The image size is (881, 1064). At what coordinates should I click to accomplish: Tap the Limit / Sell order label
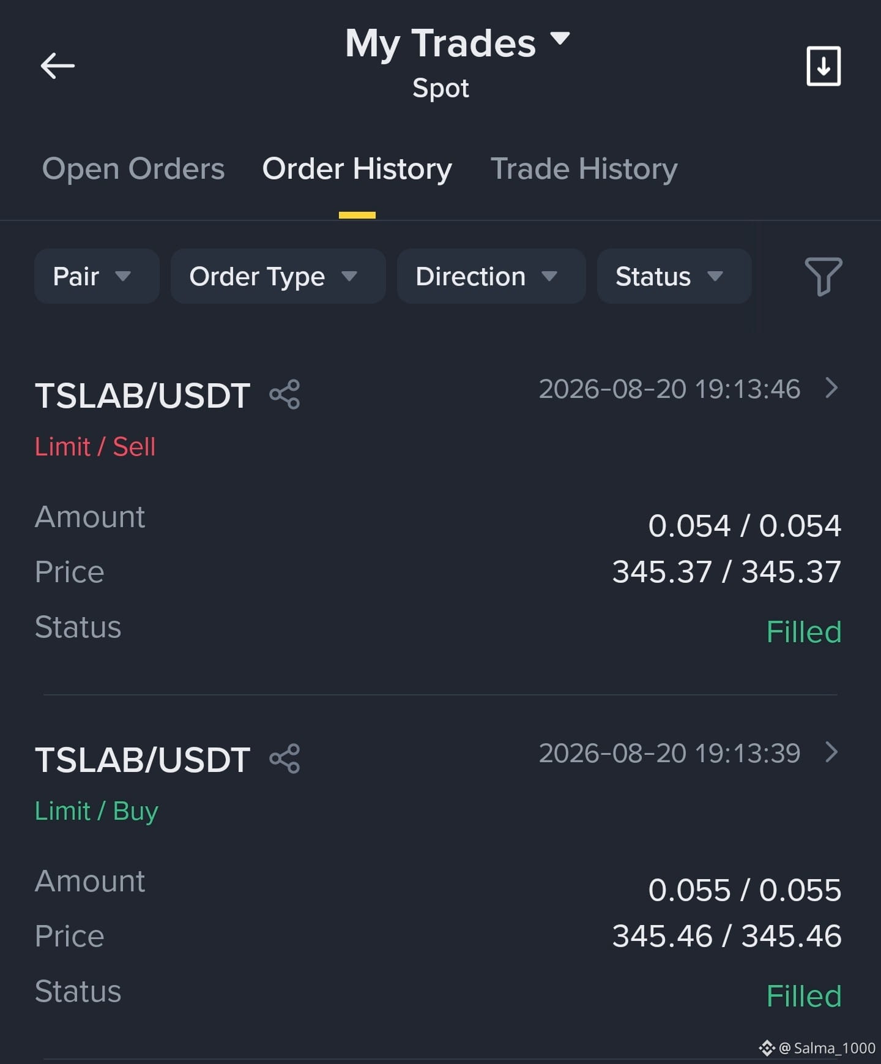(x=95, y=446)
